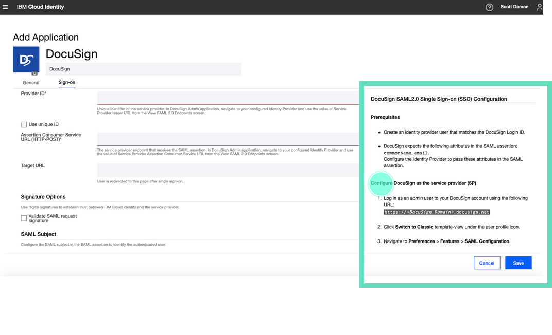The height and width of the screenshot is (335, 552).
Task: Click the blue Save button
Action: tap(518, 263)
